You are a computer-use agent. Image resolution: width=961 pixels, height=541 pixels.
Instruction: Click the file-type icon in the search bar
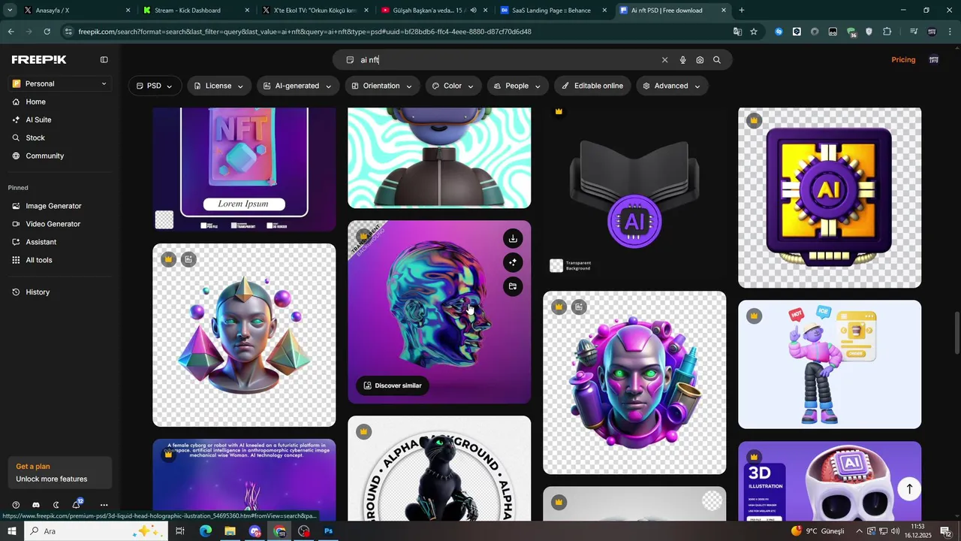pyautogui.click(x=350, y=60)
